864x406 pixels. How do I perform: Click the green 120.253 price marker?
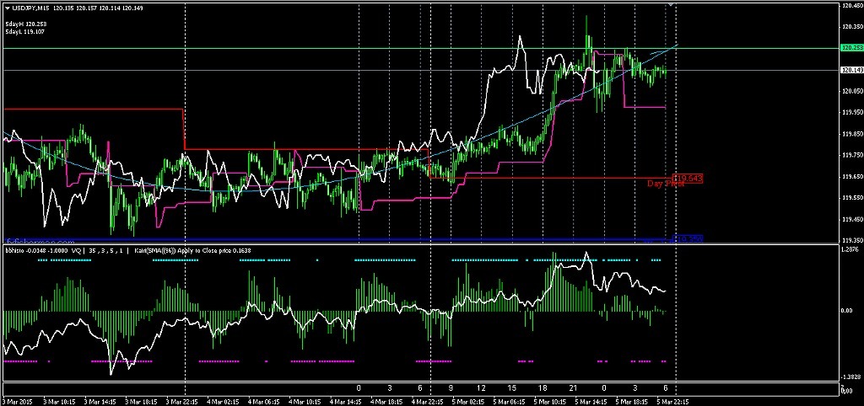coord(850,48)
